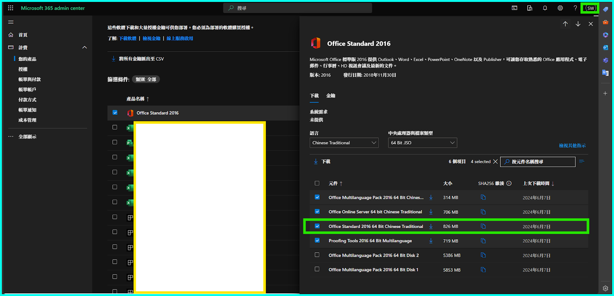614x296 pixels.
Task: Sort by 上次下載時間 column header
Action: pos(538,184)
